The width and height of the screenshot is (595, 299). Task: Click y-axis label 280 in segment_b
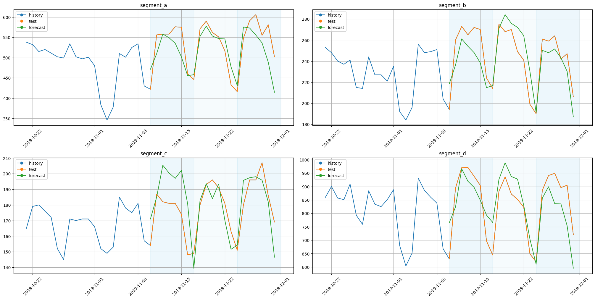(307, 19)
